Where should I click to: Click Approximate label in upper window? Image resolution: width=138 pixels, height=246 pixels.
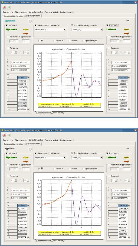tap(10, 21)
